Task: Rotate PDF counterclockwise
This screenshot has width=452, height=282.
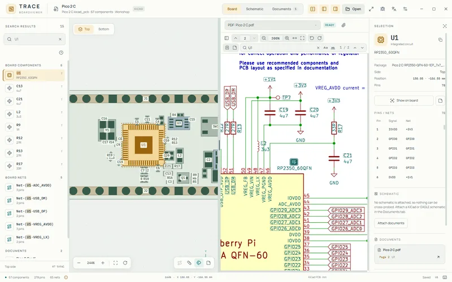Action: click(x=312, y=38)
